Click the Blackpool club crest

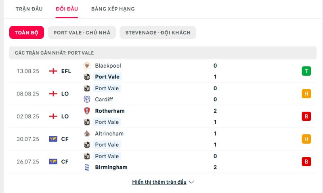[87, 66]
